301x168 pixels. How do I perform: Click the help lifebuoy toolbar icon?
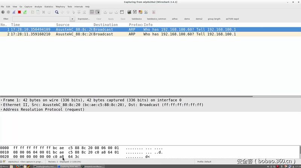point(154,12)
